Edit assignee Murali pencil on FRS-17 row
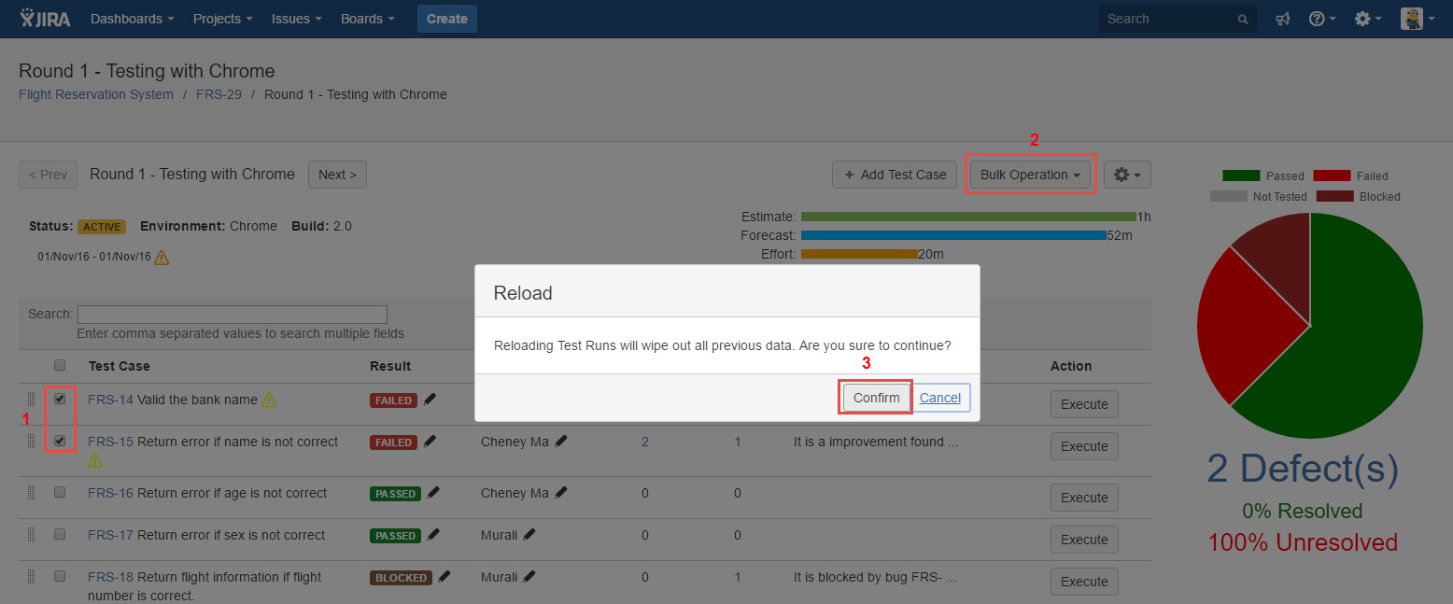This screenshot has width=1453, height=604. pos(529,535)
